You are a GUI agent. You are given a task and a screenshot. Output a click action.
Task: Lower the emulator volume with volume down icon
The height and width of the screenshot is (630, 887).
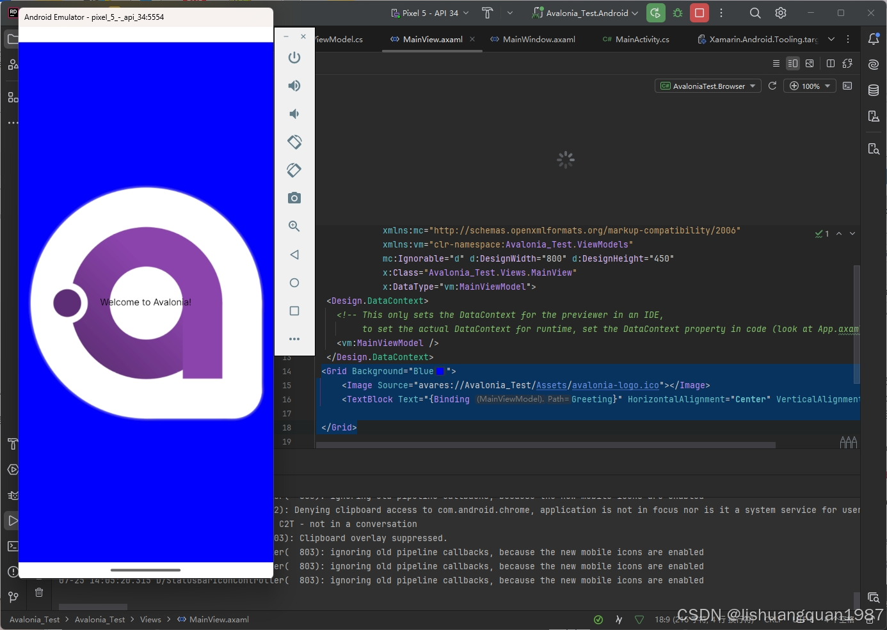(x=294, y=114)
